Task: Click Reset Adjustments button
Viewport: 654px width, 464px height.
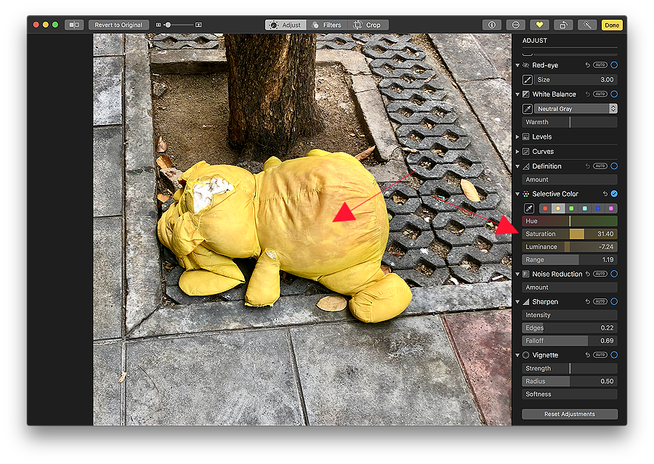Action: pos(569,414)
